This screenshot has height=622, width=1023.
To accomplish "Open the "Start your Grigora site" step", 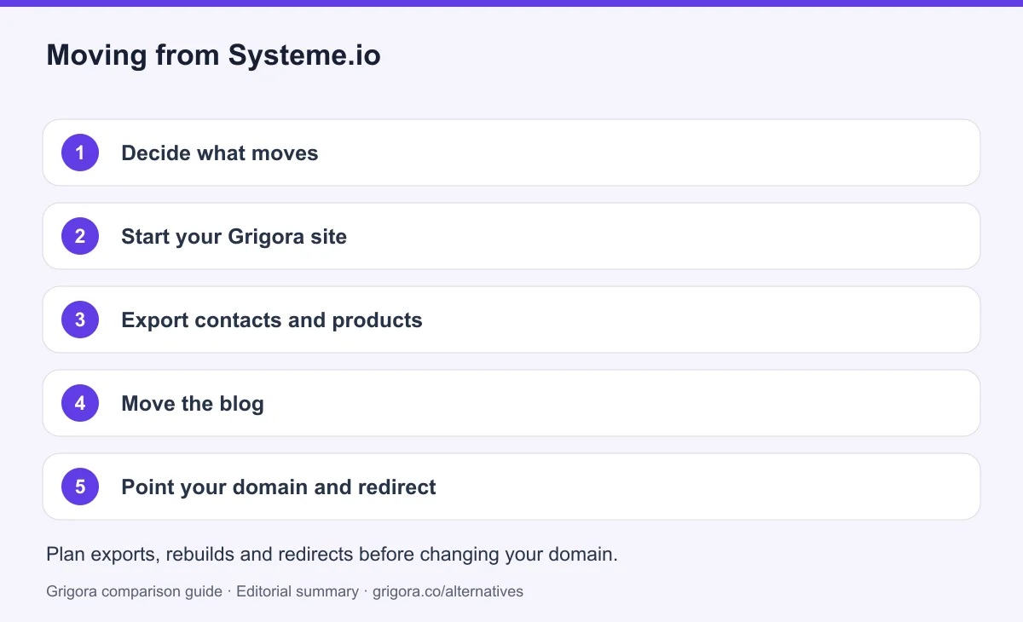I will click(511, 236).
